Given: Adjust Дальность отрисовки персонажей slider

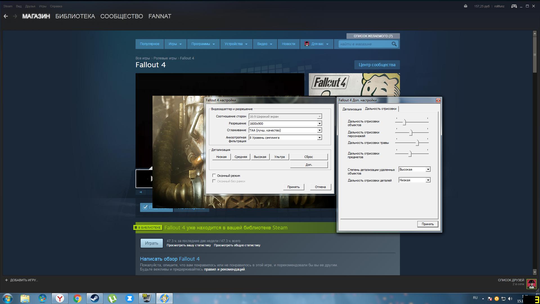Looking at the screenshot, I should (x=411, y=133).
